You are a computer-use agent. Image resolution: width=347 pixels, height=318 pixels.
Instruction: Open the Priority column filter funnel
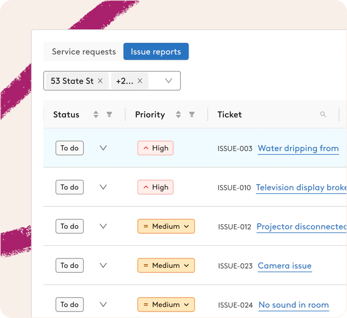pos(192,114)
